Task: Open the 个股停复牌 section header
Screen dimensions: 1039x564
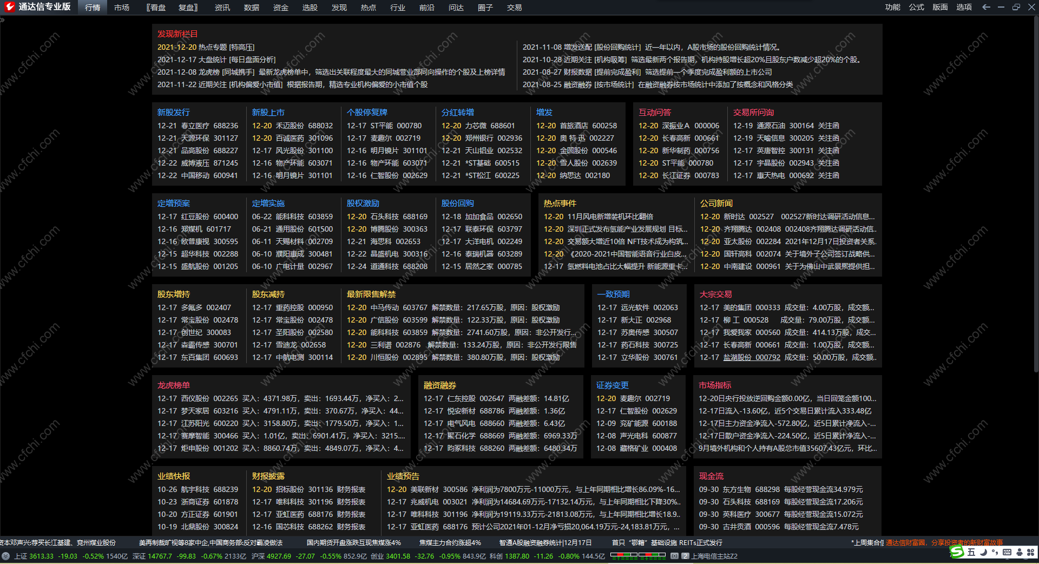Action: (367, 113)
